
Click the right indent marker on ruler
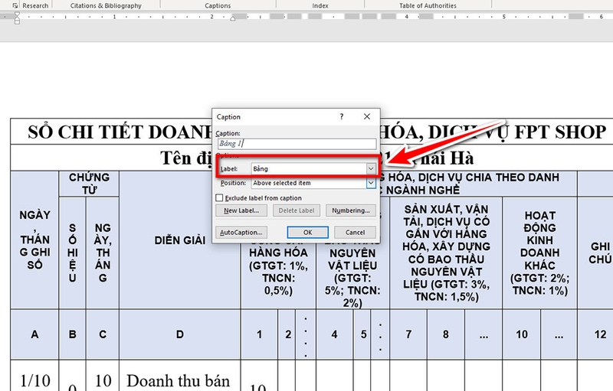(x=233, y=18)
